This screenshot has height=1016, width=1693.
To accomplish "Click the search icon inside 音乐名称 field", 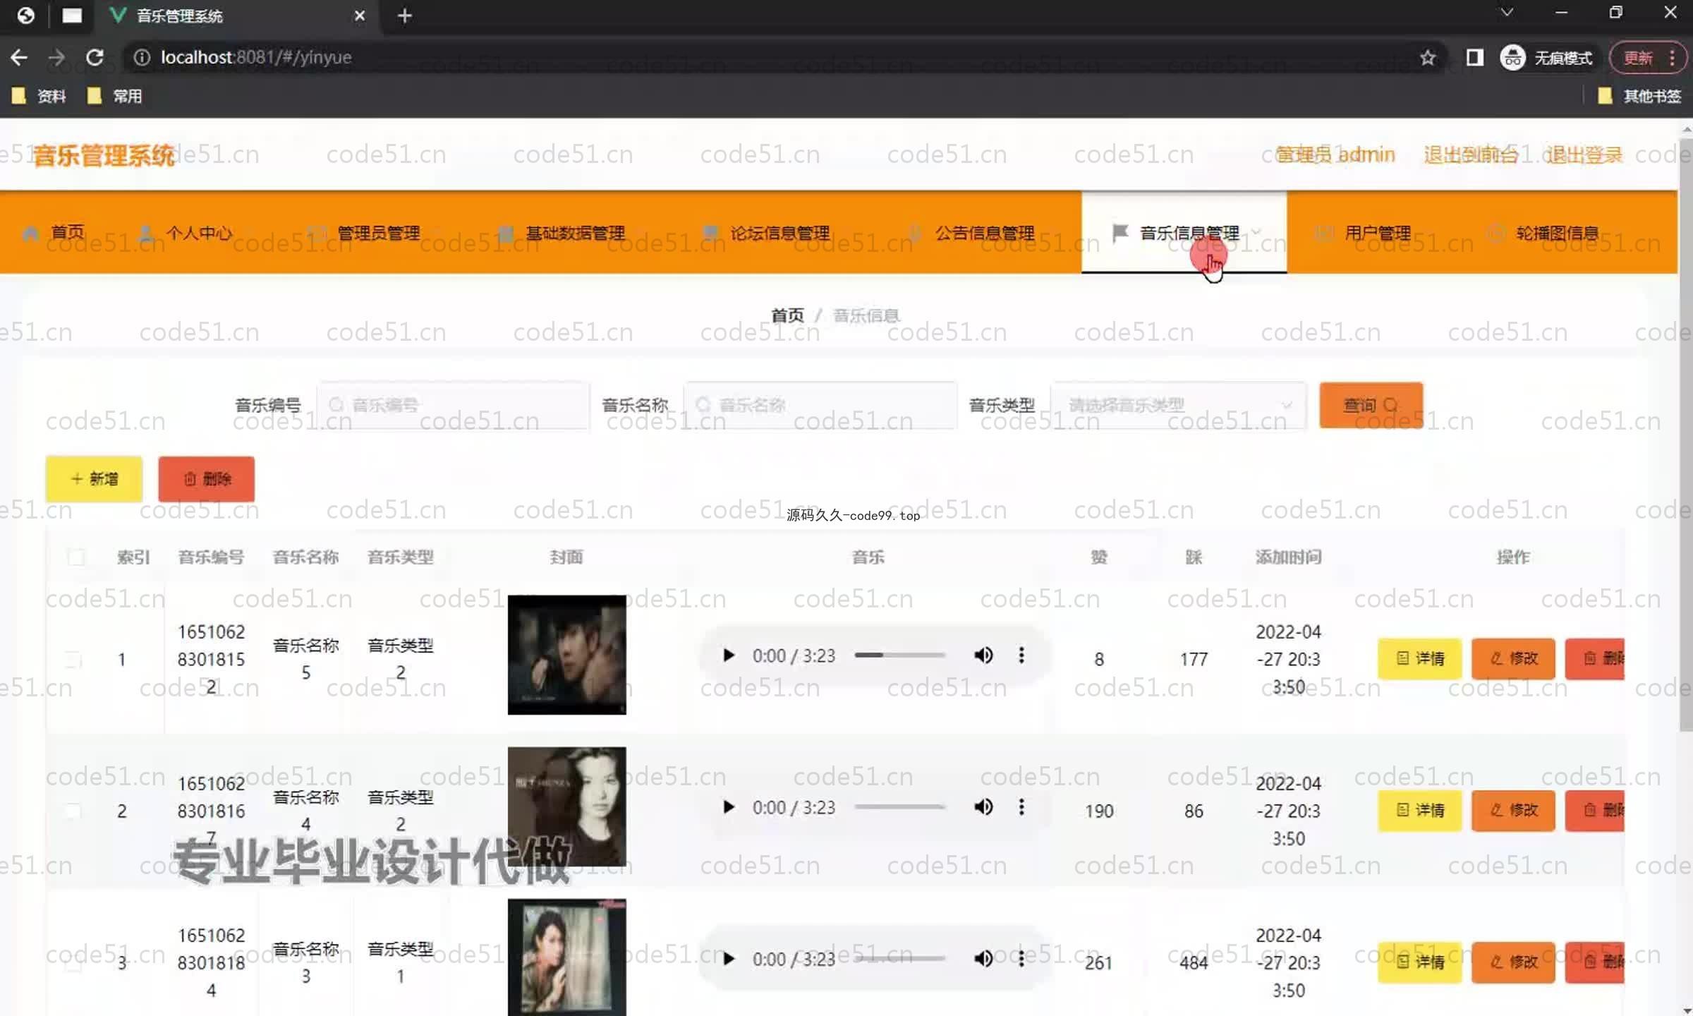I will (703, 405).
